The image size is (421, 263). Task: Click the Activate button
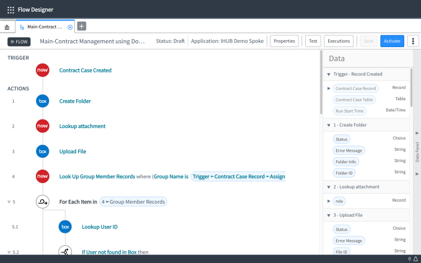point(391,41)
